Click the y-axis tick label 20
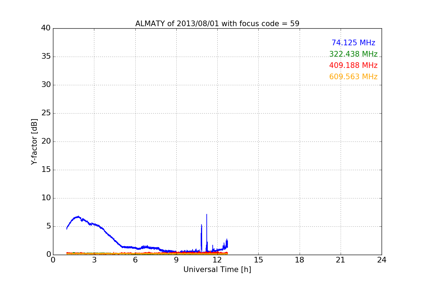The image size is (424, 283). [x=46, y=141]
